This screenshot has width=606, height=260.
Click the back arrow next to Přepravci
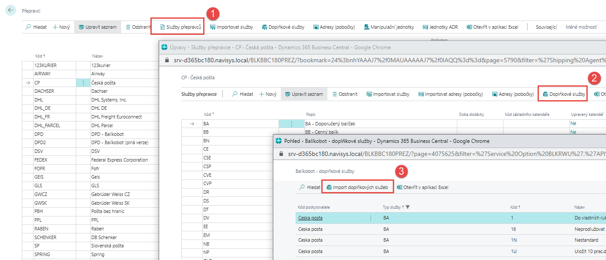pyautogui.click(x=10, y=10)
